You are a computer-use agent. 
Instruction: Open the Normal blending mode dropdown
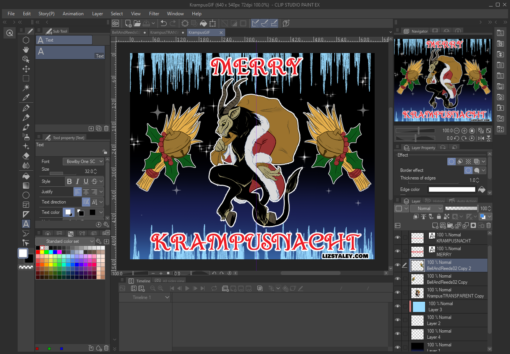[x=426, y=209]
